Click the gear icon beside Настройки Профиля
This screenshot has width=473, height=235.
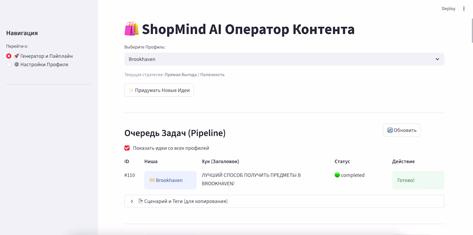click(17, 64)
